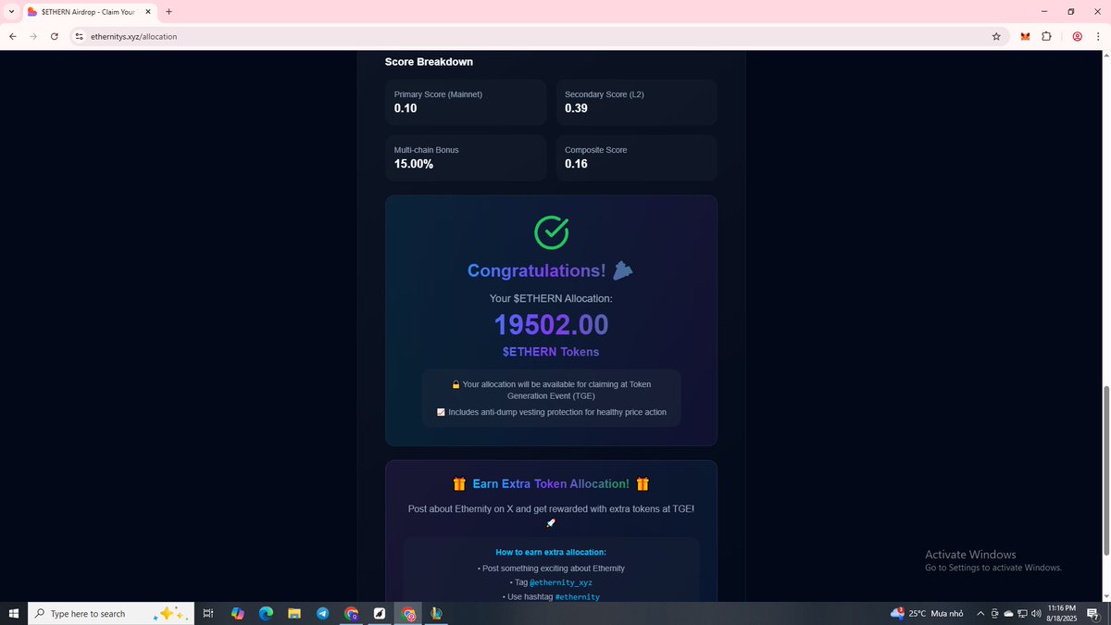The image size is (1111, 625).
Task: Open the Windows Start menu
Action: pyautogui.click(x=14, y=613)
